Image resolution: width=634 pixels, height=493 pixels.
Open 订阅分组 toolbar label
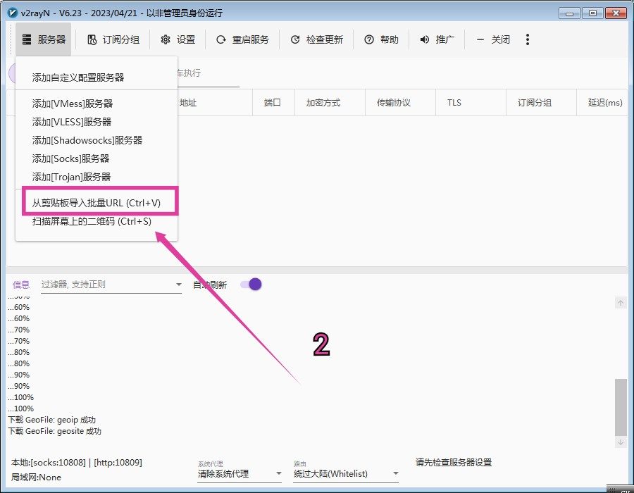121,39
